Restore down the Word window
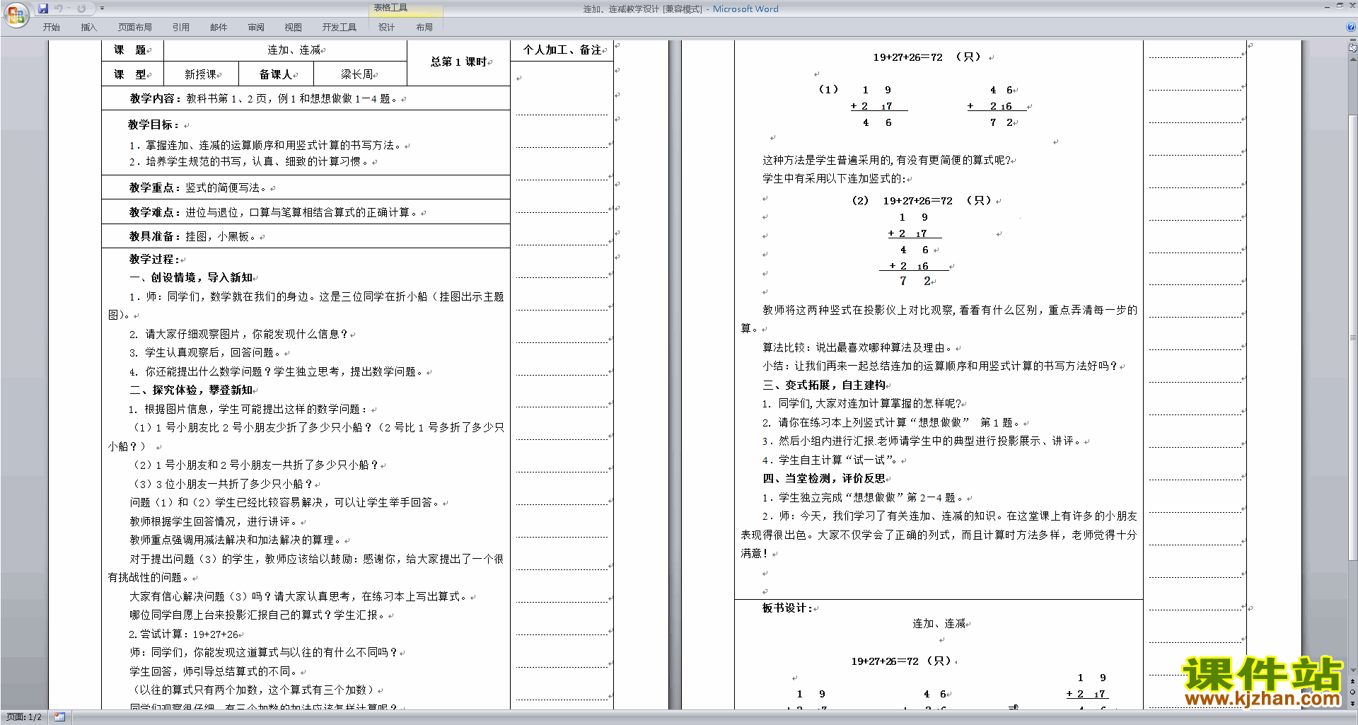 pyautogui.click(x=1340, y=6)
